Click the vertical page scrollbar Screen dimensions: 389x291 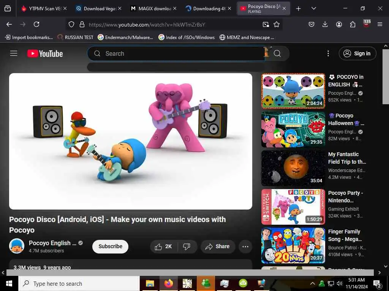(386, 77)
